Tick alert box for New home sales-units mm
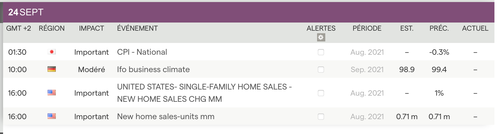 coord(321,117)
